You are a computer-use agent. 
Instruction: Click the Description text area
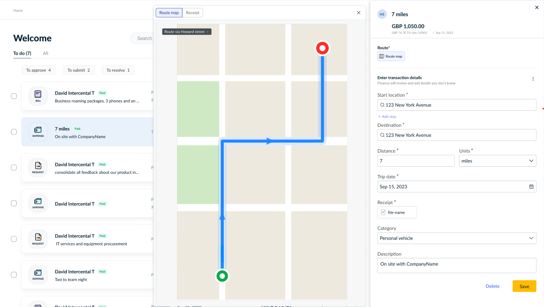457,265
